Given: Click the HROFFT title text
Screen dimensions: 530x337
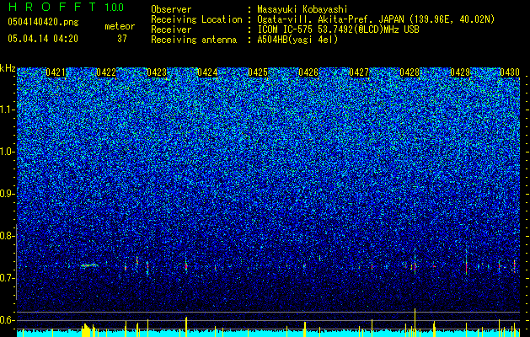Looking at the screenshot, I should pos(51,7).
